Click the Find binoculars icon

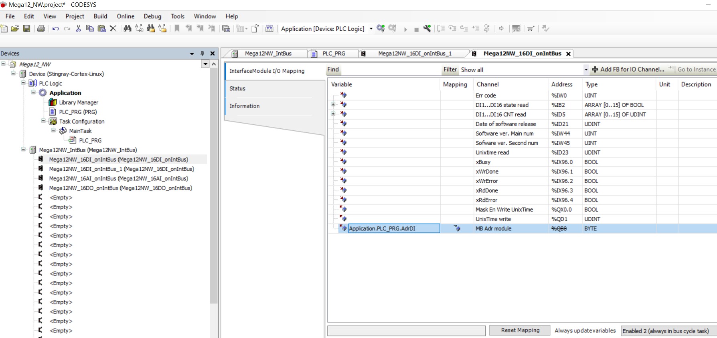point(128,28)
